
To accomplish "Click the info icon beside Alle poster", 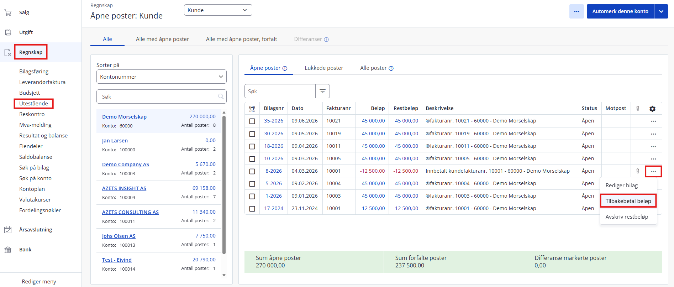I will click(391, 68).
